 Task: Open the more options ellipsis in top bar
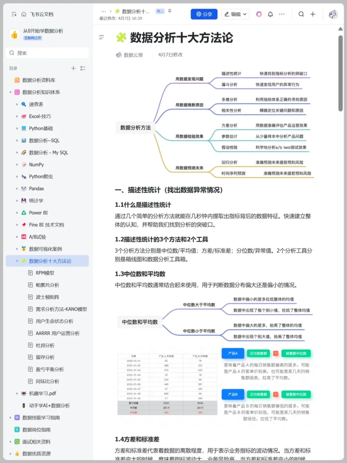tap(282, 14)
